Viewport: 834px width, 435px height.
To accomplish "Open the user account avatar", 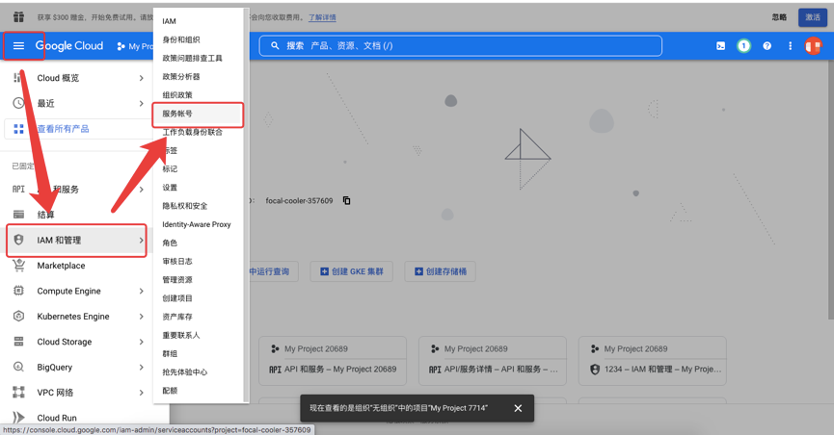I will click(813, 45).
